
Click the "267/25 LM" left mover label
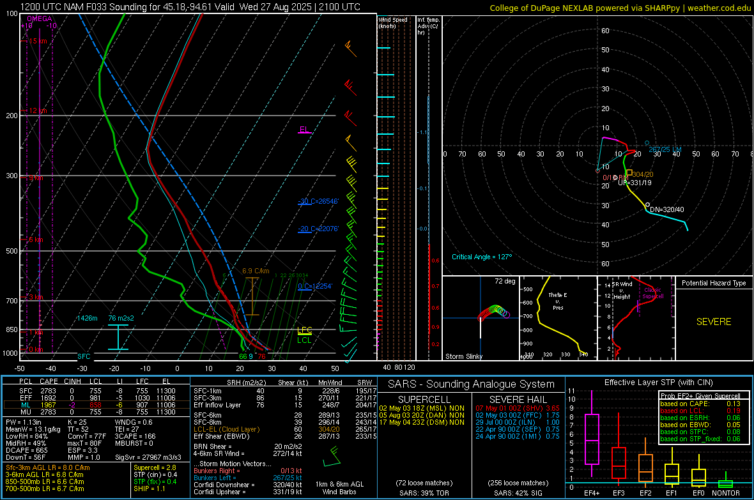point(665,149)
